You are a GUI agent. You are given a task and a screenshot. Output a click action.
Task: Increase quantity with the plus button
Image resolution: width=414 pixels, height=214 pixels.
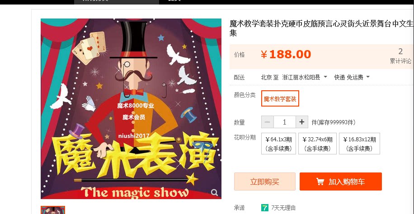302,122
